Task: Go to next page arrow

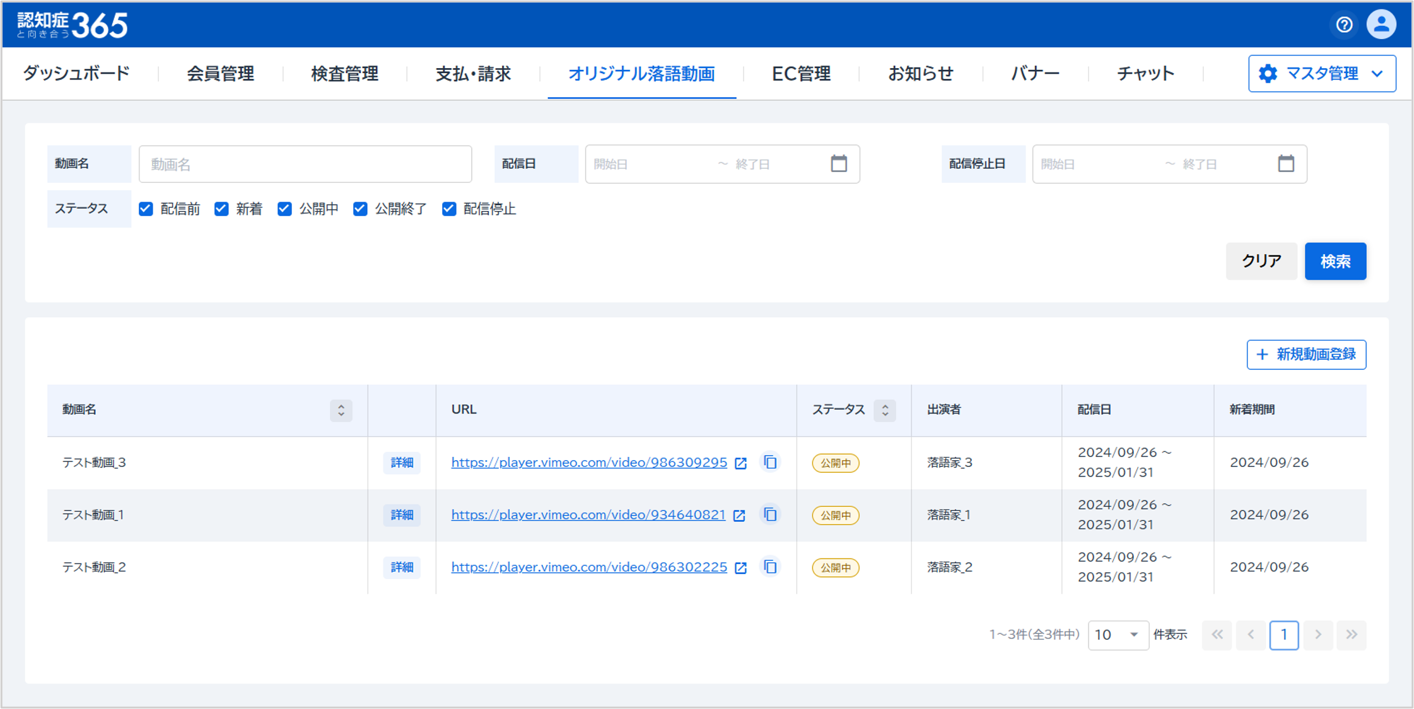Action: (1318, 635)
